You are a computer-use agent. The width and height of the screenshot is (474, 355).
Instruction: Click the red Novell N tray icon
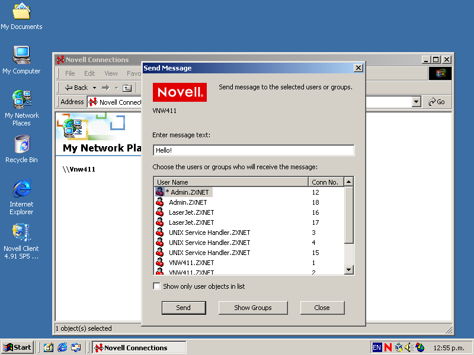[x=388, y=348]
